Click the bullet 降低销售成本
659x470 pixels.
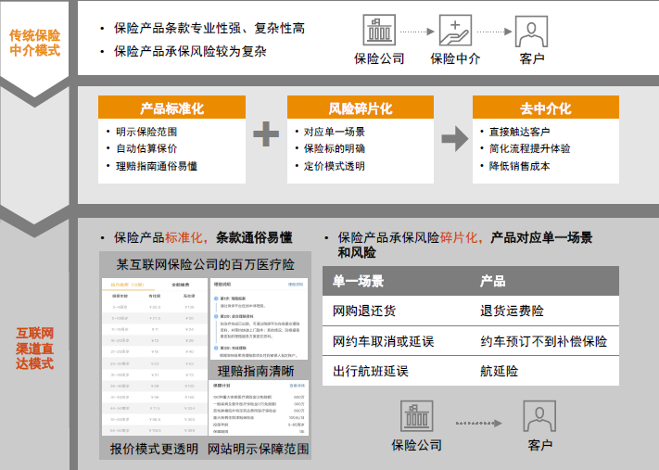point(520,166)
